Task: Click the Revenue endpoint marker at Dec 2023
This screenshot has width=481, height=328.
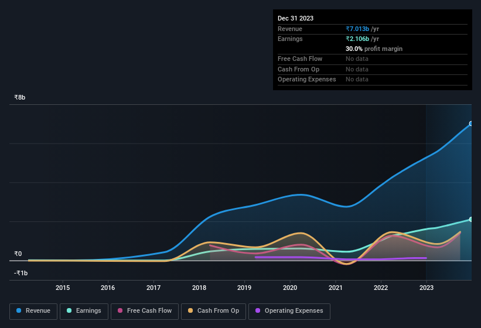Action: (471, 124)
